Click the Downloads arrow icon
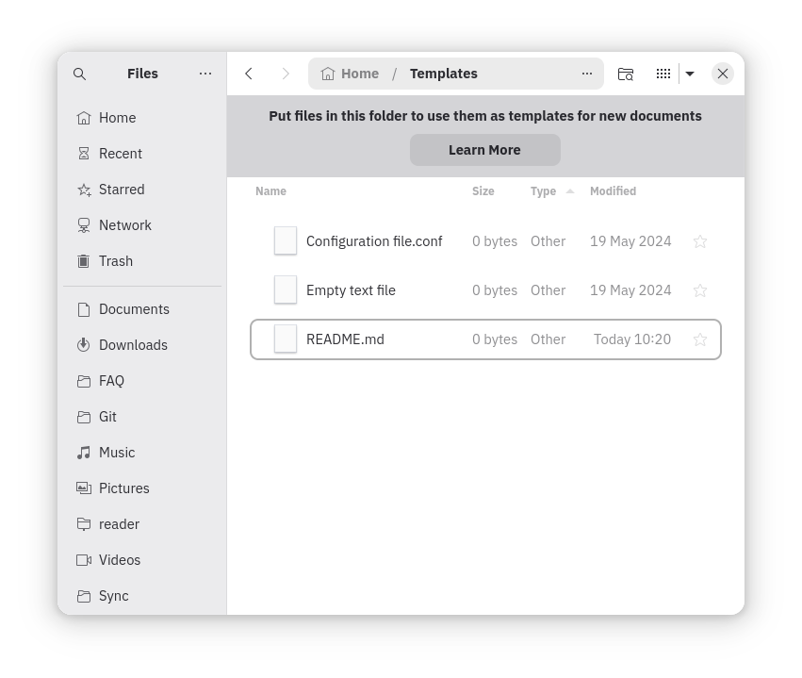802x678 pixels. point(83,345)
